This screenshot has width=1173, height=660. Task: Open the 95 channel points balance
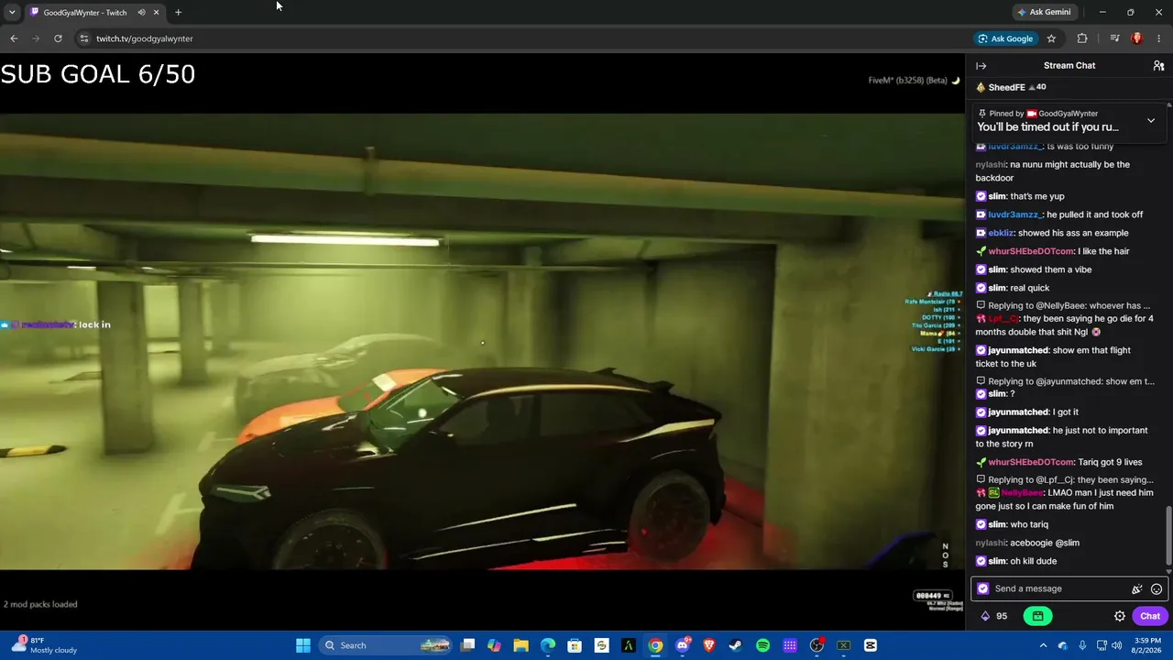point(994,616)
